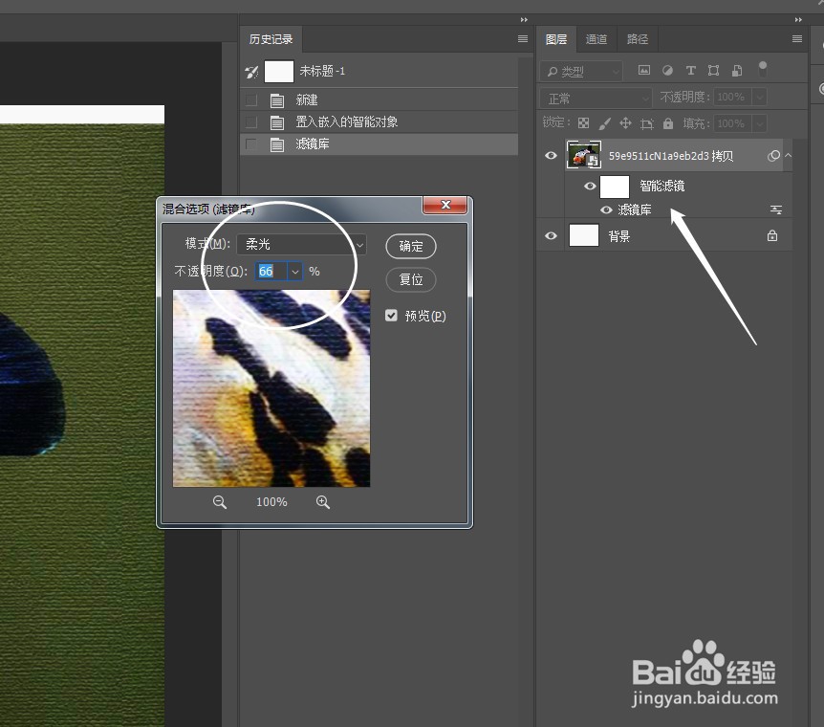Click the smart filter mask thumbnail
Viewport: 824px width, 727px height.
(615, 187)
